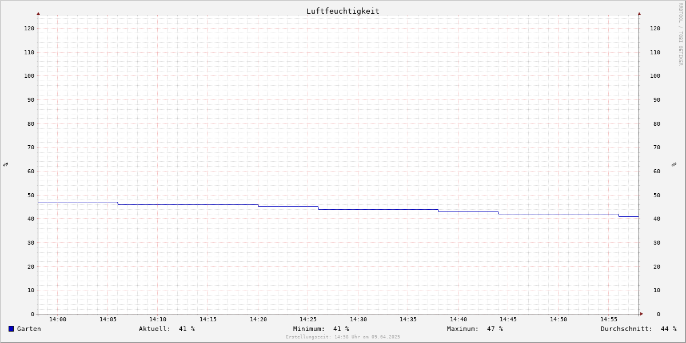Screen dimensions: 686x343
Task: Click the 14:25 time axis label
Action: pos(308,320)
